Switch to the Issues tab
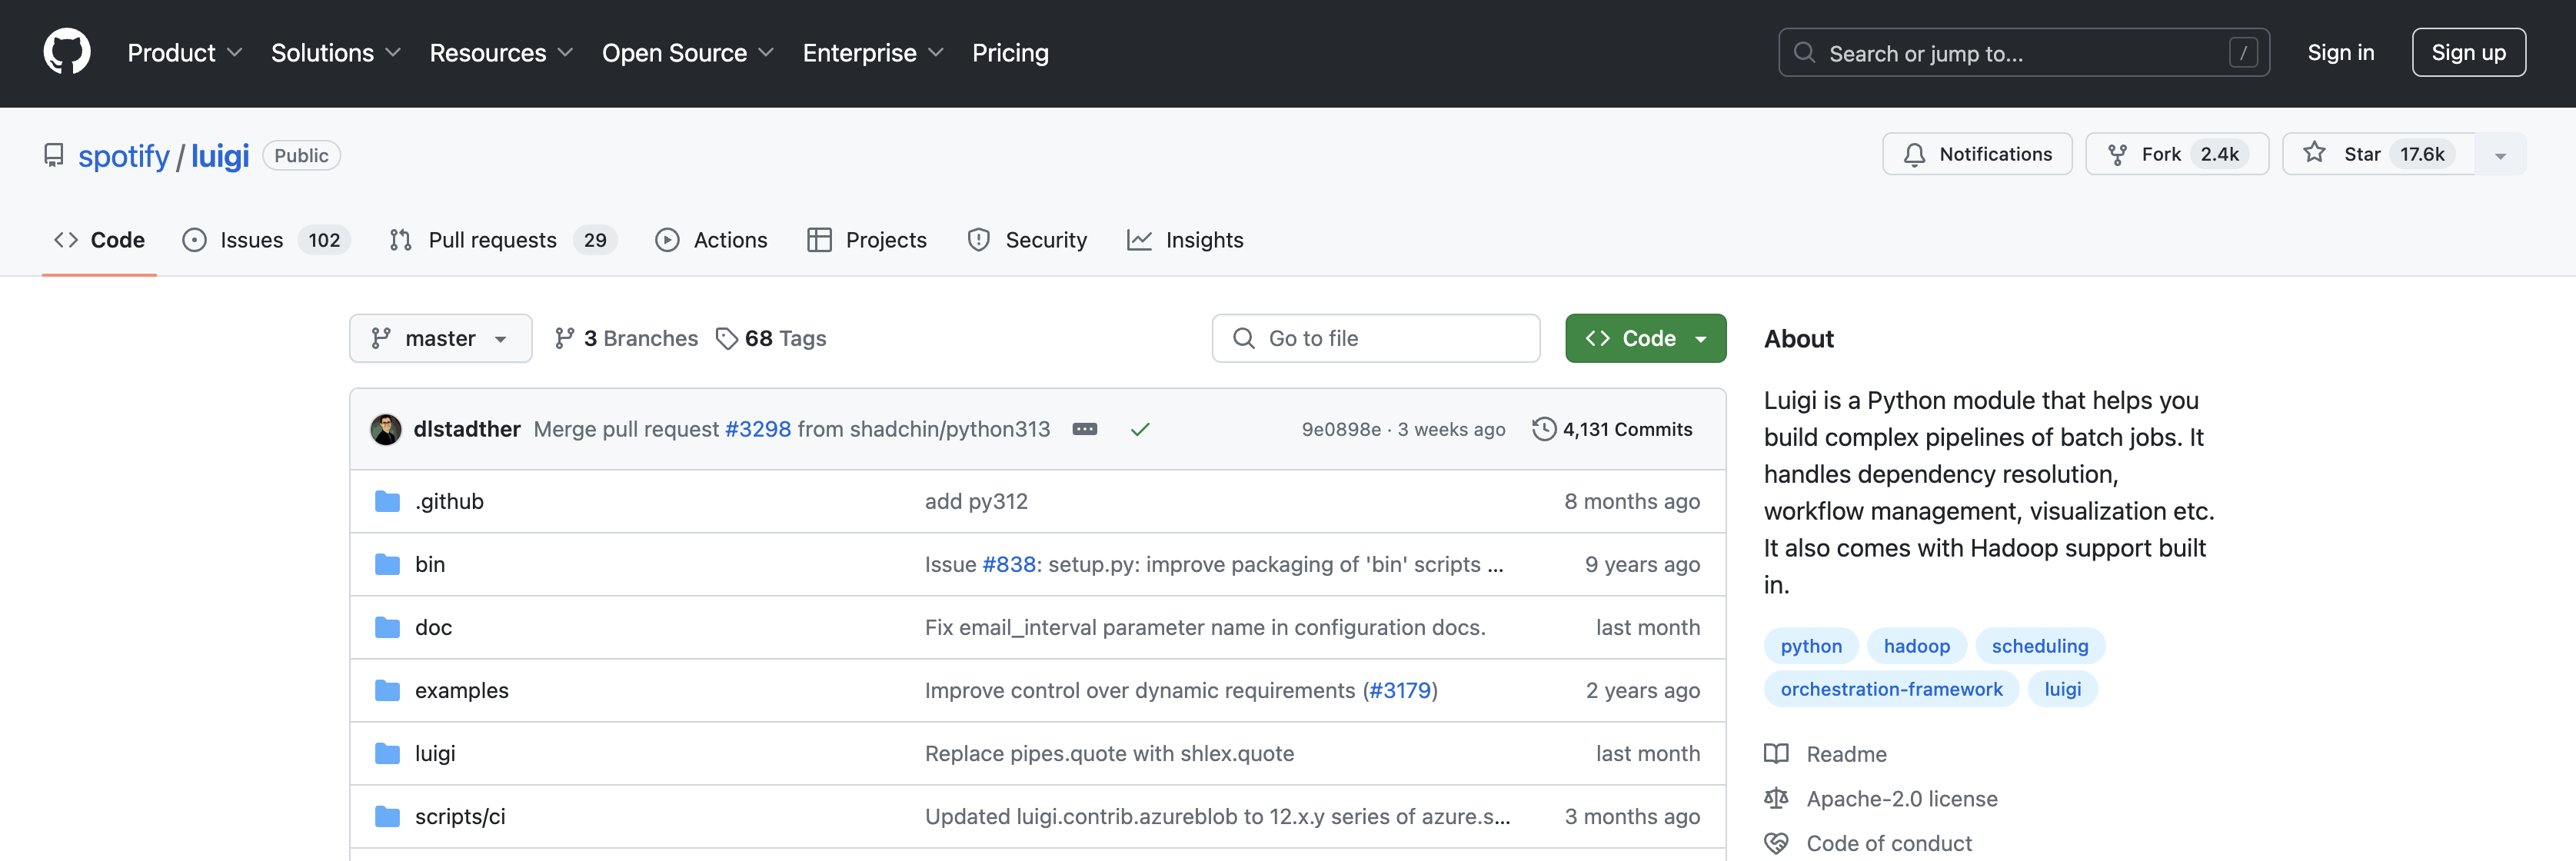Screen dimensions: 2576x861 266,240
